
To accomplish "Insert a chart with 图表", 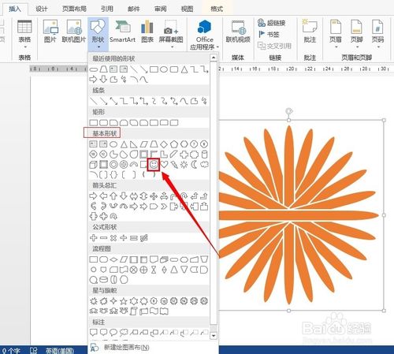I will point(147,32).
